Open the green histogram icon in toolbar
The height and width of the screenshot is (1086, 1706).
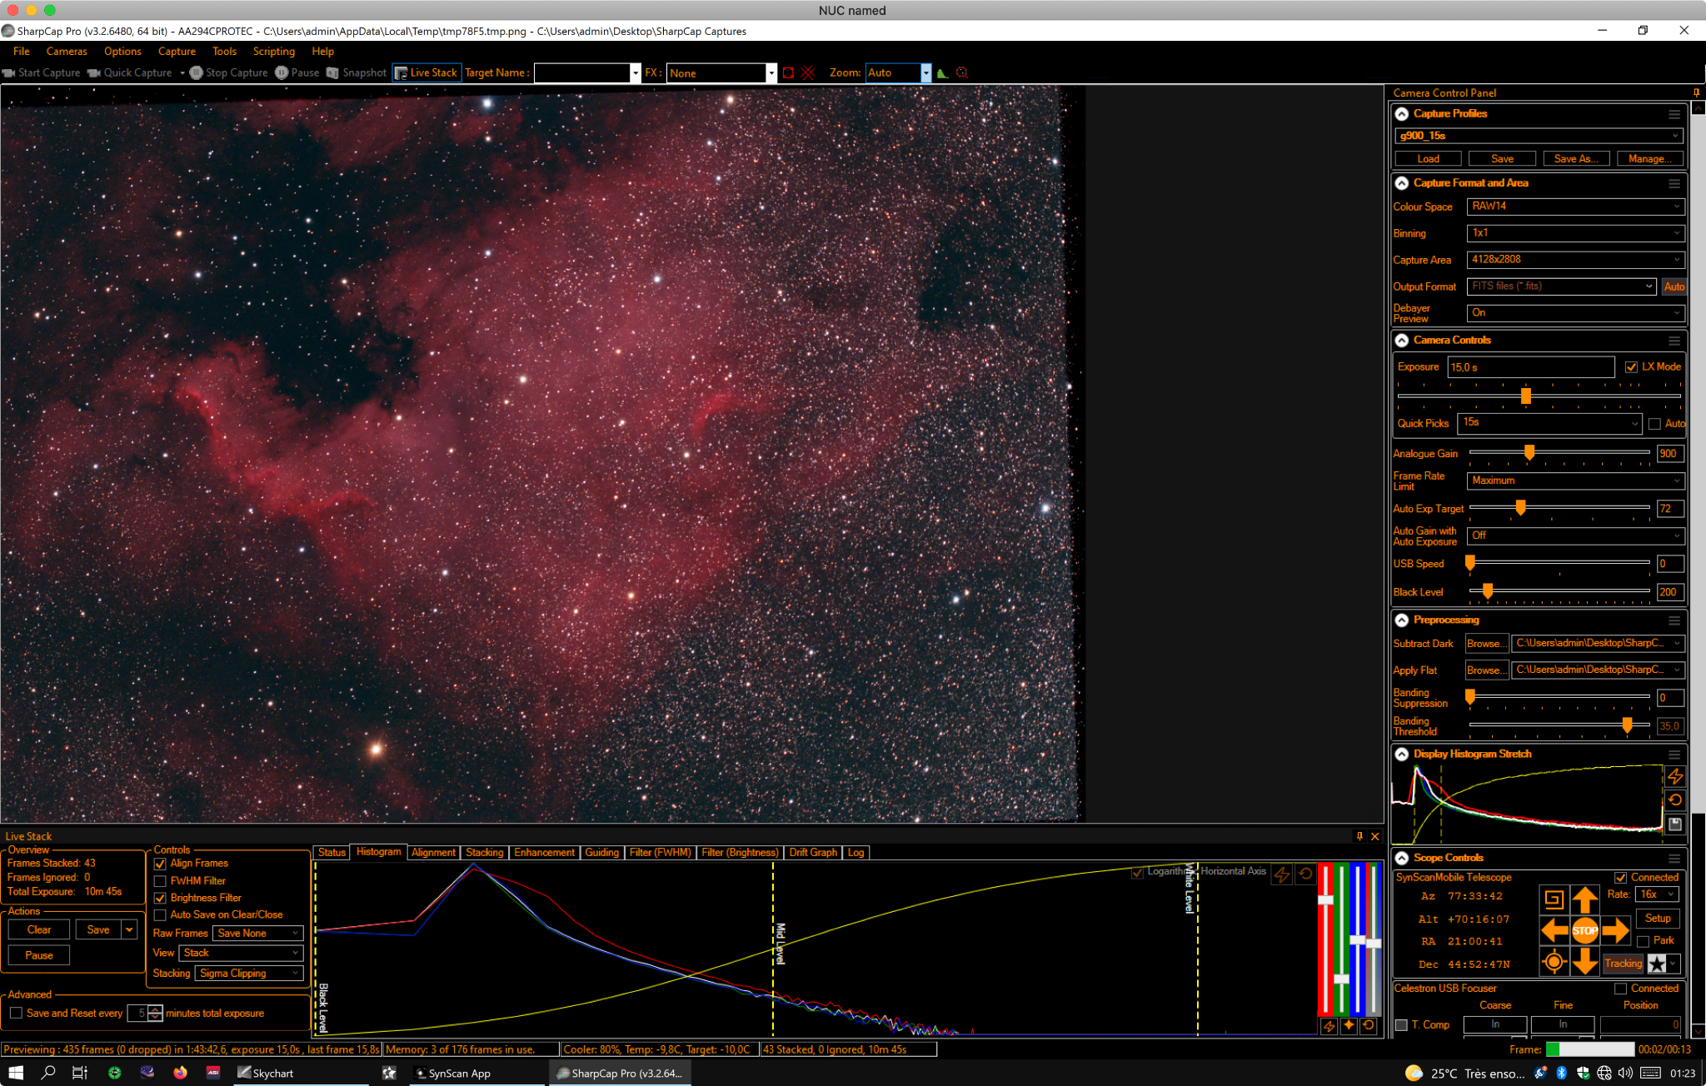[942, 73]
